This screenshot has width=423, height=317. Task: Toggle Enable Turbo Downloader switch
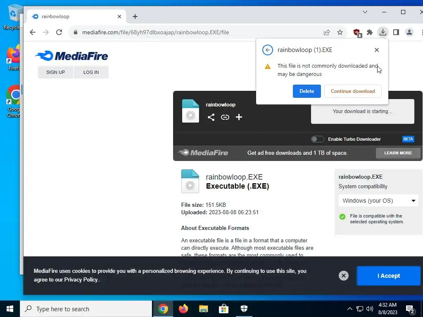(318, 139)
